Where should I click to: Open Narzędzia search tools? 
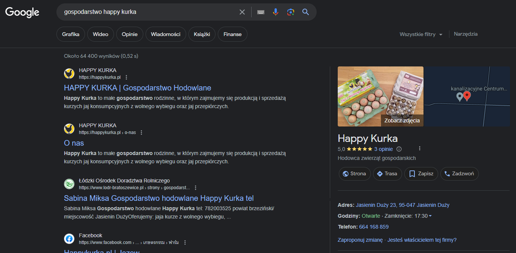(x=466, y=34)
